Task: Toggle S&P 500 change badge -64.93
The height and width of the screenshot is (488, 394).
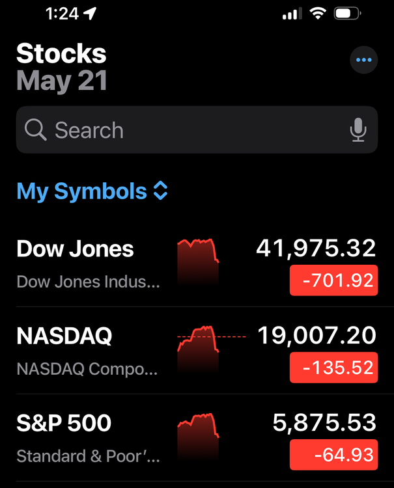Action: tap(333, 455)
